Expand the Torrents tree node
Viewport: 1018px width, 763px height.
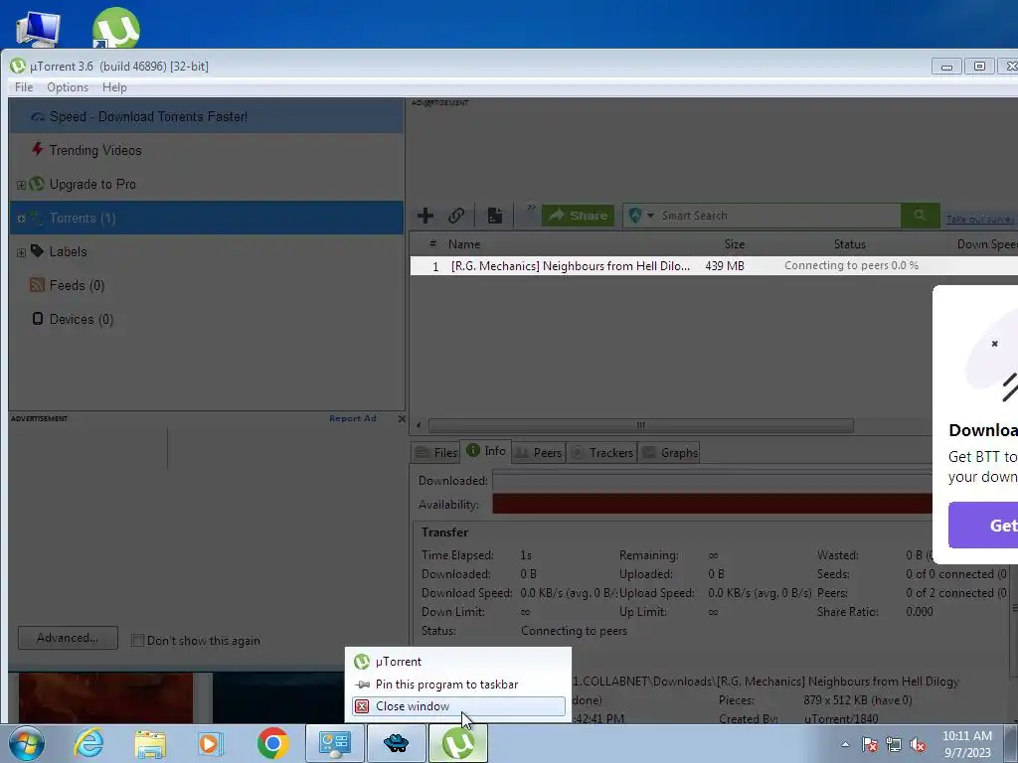(21, 219)
